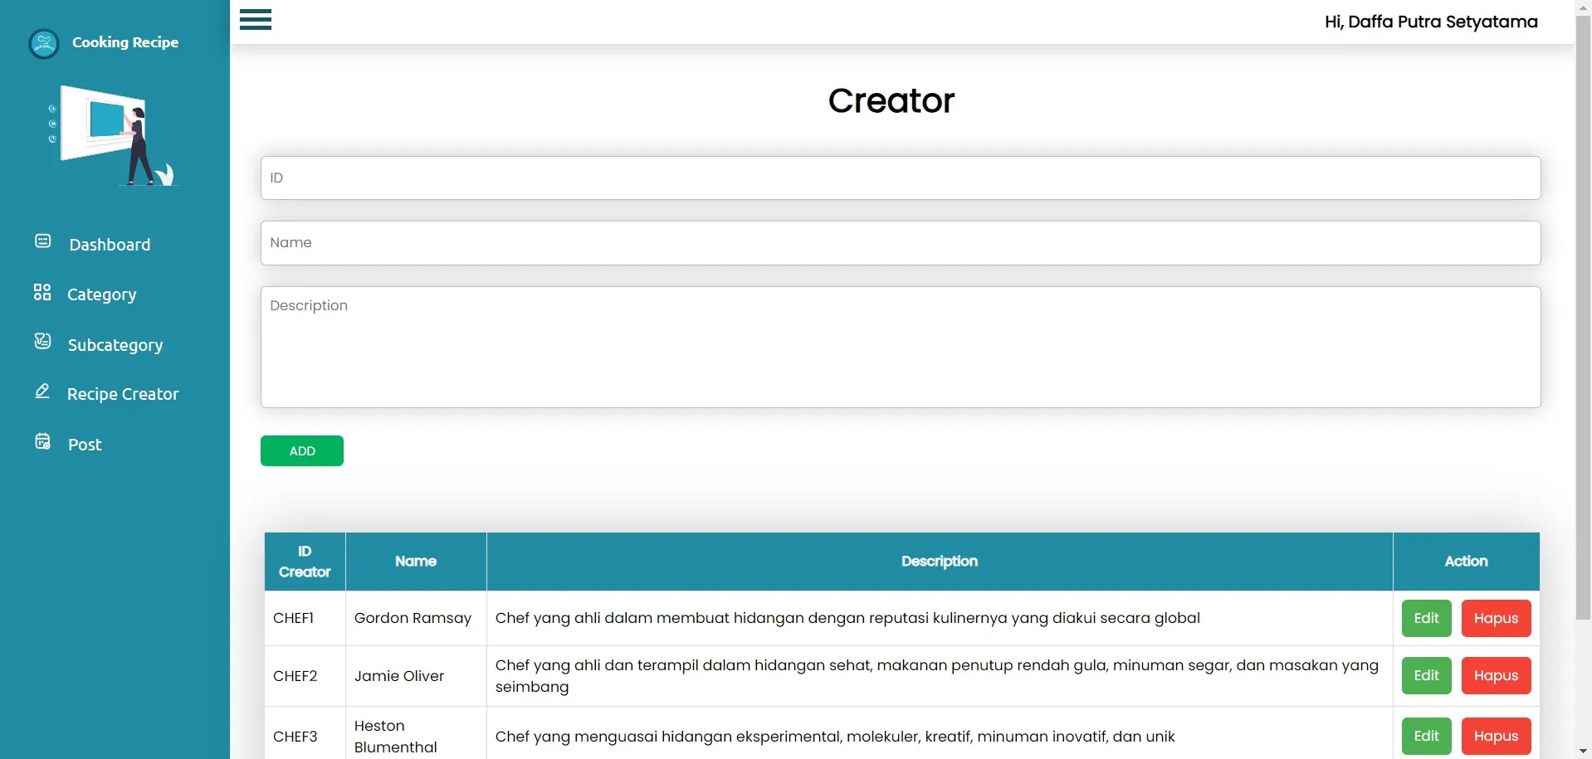Click the sidebar illustration image

(x=114, y=136)
